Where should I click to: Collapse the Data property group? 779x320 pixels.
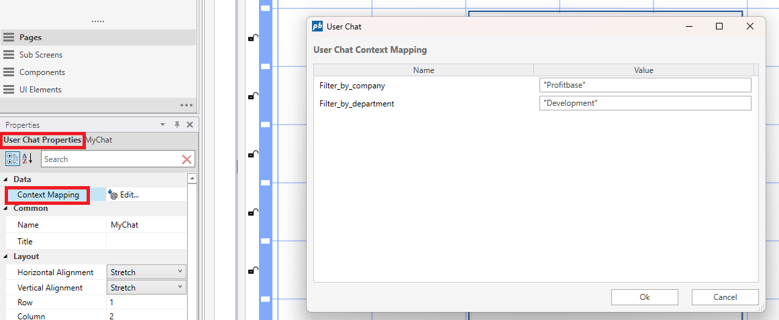5,179
